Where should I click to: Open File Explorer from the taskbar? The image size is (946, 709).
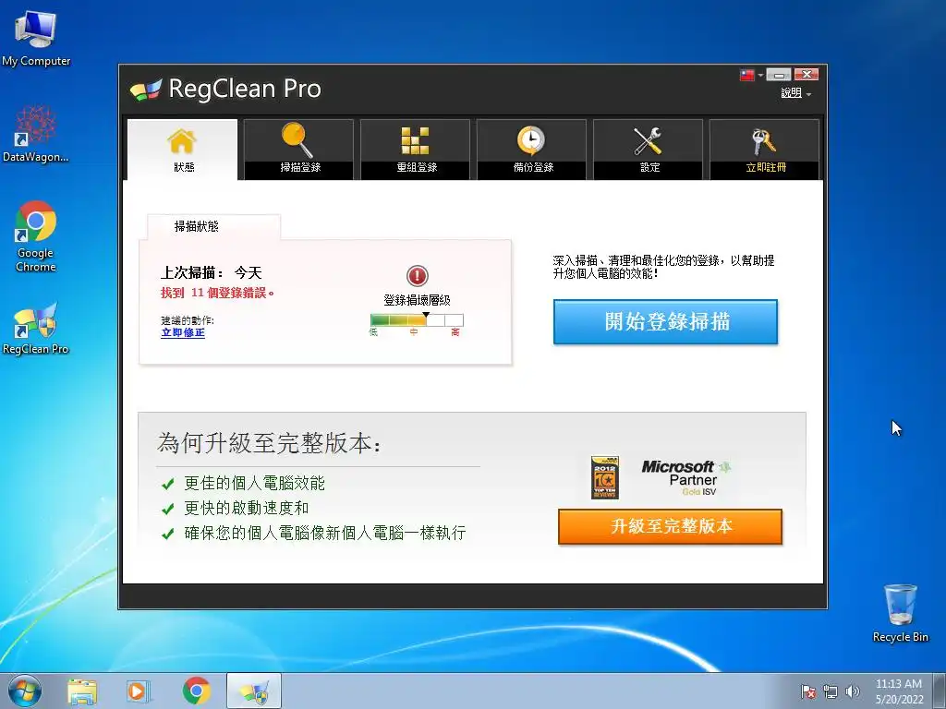click(82, 691)
